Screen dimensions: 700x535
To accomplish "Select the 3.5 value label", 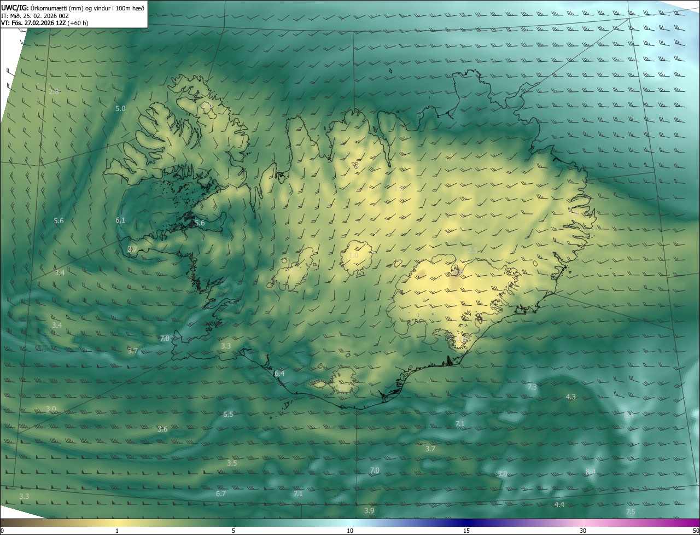I will tap(232, 463).
